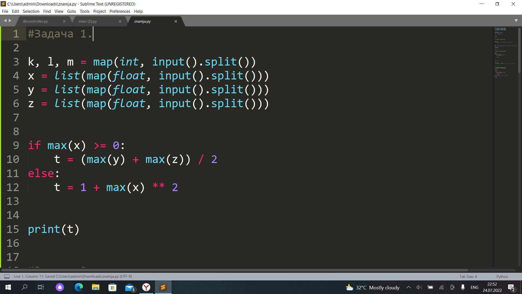Switch to the main (2).py tab
522x294 pixels.
[x=88, y=21]
